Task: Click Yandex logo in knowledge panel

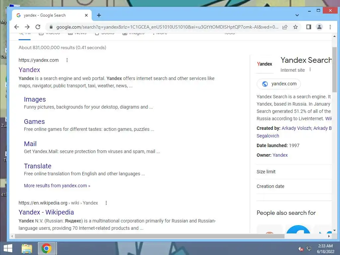Action: click(265, 64)
